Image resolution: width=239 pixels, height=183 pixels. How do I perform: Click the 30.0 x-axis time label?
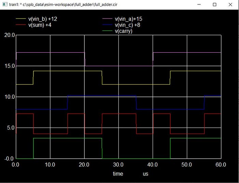tap(118, 165)
